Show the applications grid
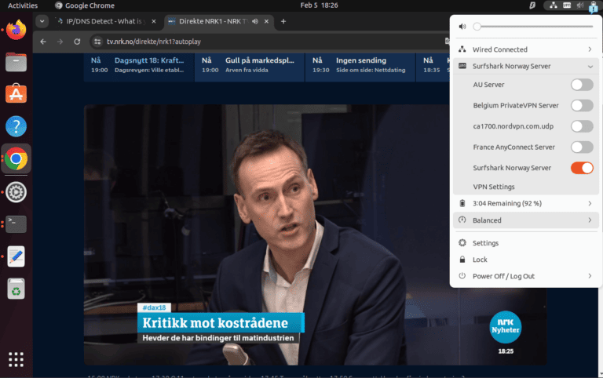603x378 pixels. coord(16,360)
